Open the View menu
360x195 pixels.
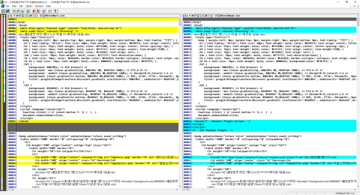coord(14,6)
